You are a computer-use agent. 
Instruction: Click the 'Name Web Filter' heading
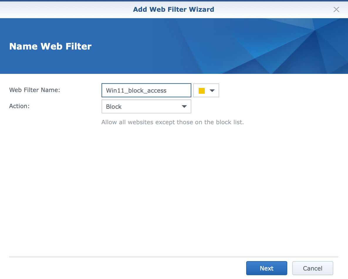[50, 46]
